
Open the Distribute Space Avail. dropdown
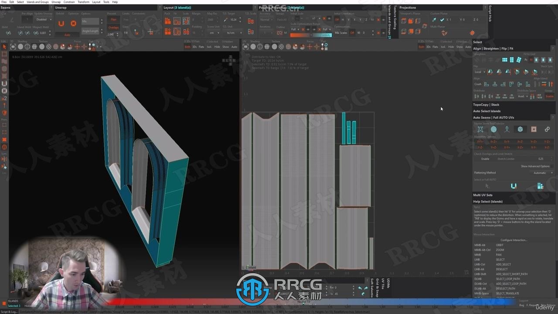point(522,96)
